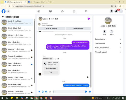Expand the Customise chat section

coord(108,39)
